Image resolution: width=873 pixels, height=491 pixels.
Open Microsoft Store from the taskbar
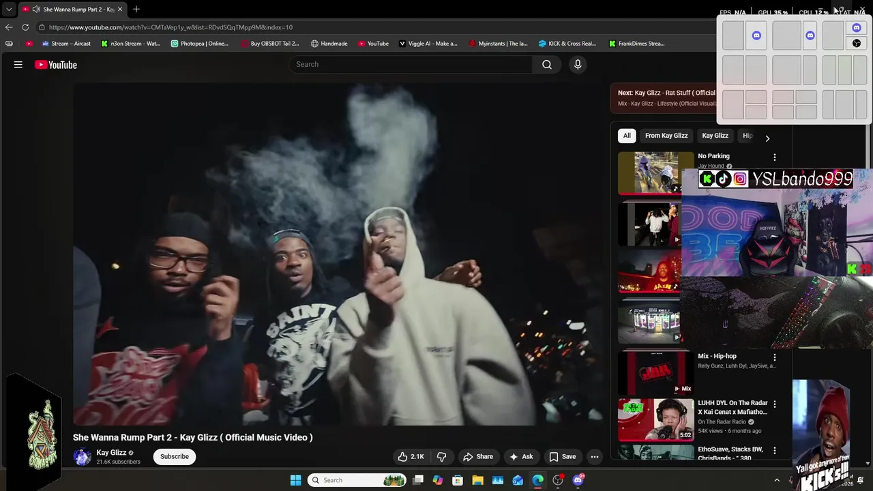tap(458, 480)
